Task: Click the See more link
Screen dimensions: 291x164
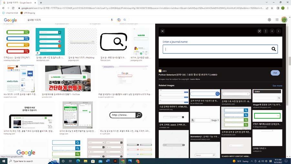Action: [277, 86]
